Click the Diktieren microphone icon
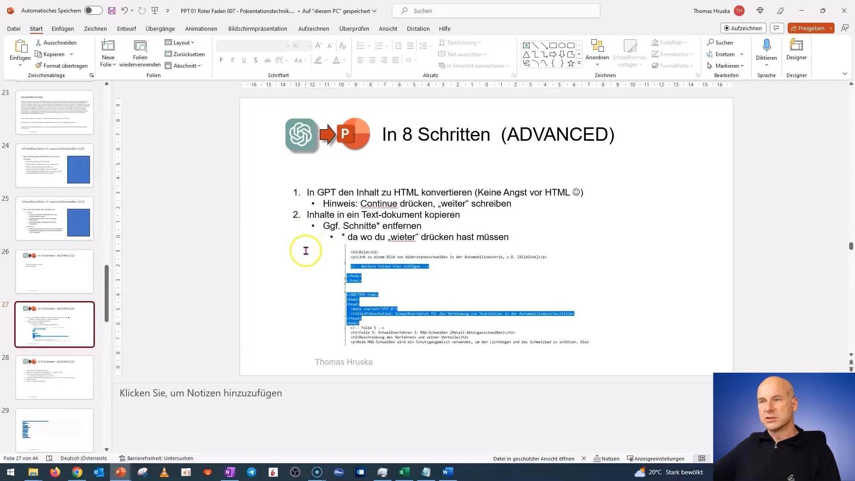 [x=766, y=46]
